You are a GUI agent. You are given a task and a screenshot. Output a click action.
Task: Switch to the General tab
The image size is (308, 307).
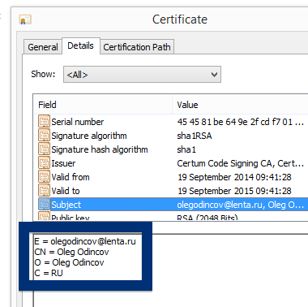43,47
